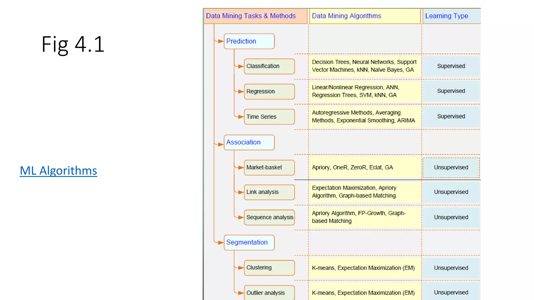Image resolution: width=534 pixels, height=300 pixels.
Task: Click the orange arrow pointing to Market-basket
Action: [x=241, y=167]
